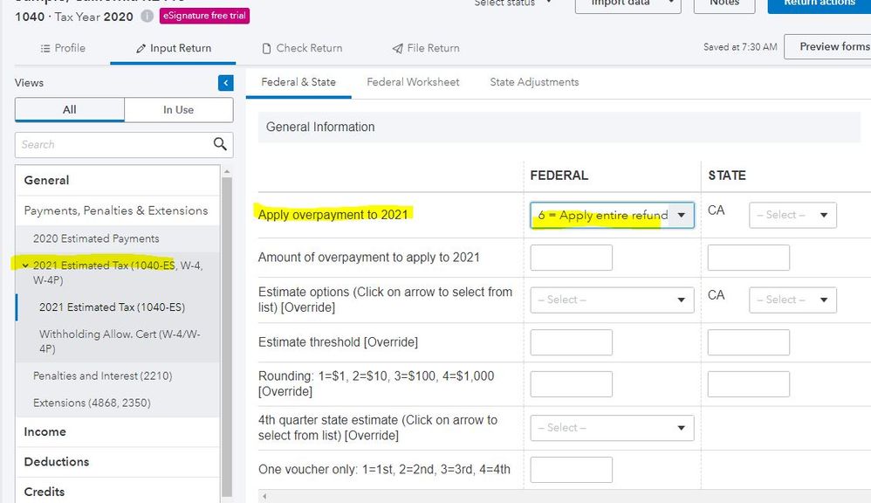Click the search magnifier icon in Views
This screenshot has width=871, height=503.
click(220, 144)
